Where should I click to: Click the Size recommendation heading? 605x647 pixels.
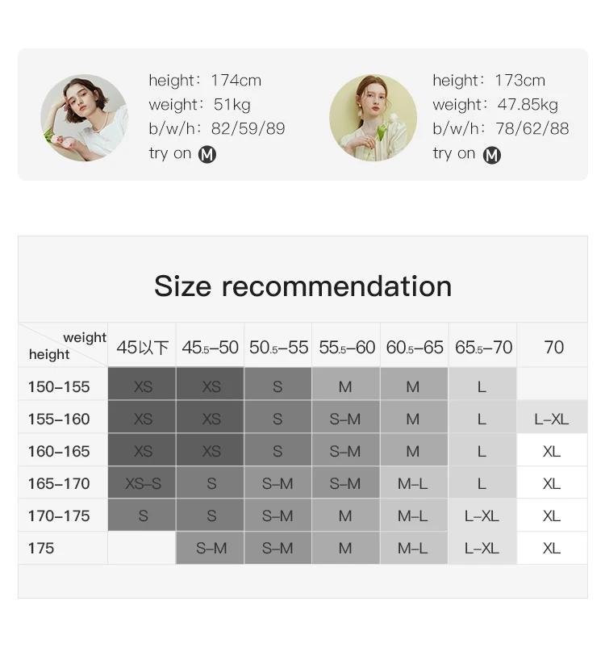point(303,286)
